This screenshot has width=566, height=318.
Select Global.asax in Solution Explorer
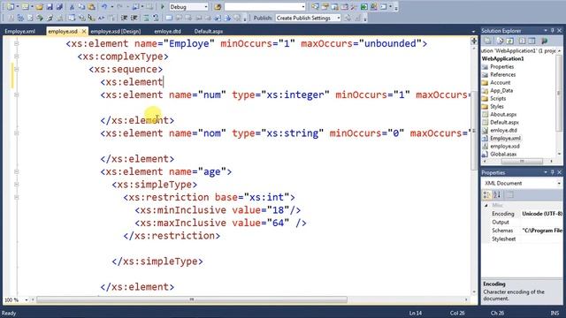click(x=503, y=154)
